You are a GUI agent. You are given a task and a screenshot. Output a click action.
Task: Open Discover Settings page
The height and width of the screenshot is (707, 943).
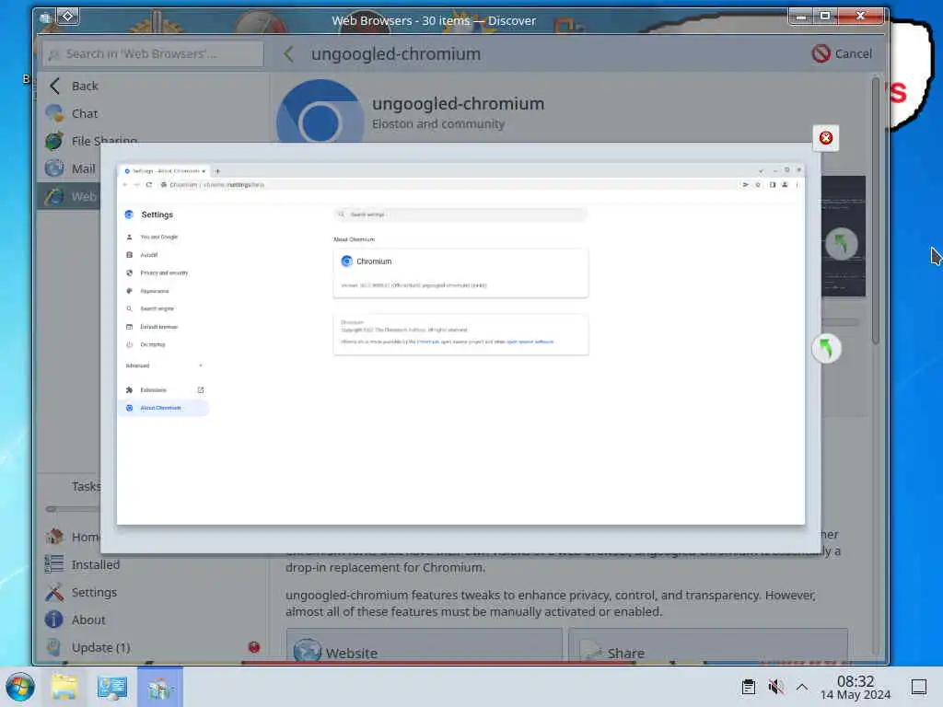tap(153, 592)
